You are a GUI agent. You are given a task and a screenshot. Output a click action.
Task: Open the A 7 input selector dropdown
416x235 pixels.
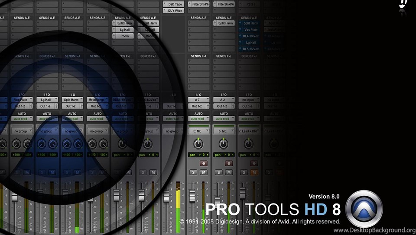(198, 99)
